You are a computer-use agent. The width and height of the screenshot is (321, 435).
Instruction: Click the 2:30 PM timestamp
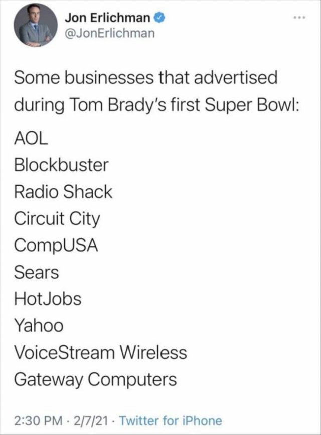coord(38,421)
